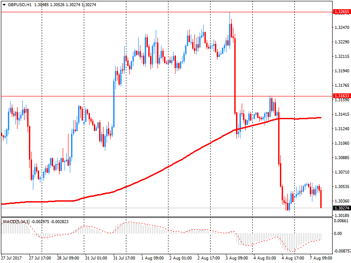Viewport: 351px width, 263px height.
Task: Select the time axis label 27 Jul 2017
Action: point(11,258)
